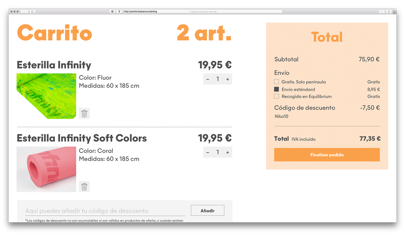Image resolution: width=405 pixels, height=238 pixels.
Task: Increase quantity of Esterilla Infinity Fluor
Action: tap(228, 79)
